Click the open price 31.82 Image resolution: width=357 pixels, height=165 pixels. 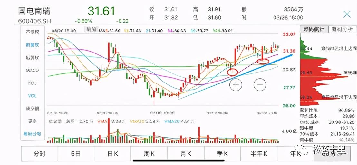pos(171,18)
